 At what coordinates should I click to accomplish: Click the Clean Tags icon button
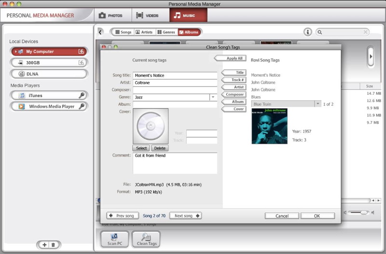coord(146,239)
